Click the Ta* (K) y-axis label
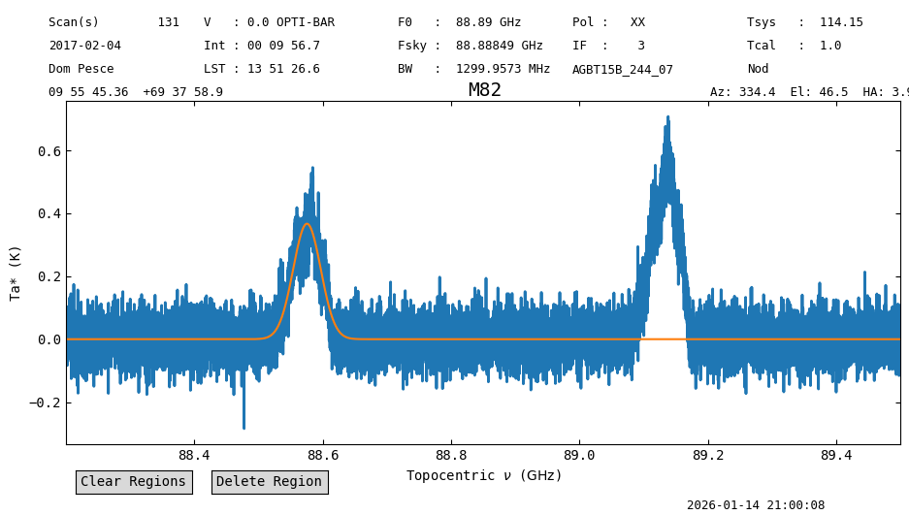The image size is (909, 515). 15,274
